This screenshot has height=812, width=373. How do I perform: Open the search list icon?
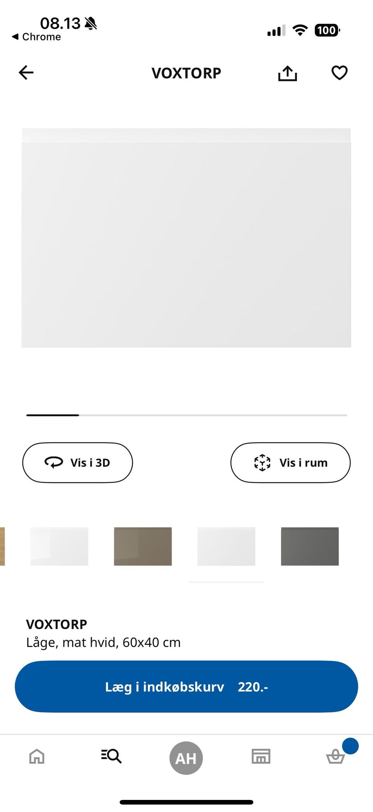(112, 756)
